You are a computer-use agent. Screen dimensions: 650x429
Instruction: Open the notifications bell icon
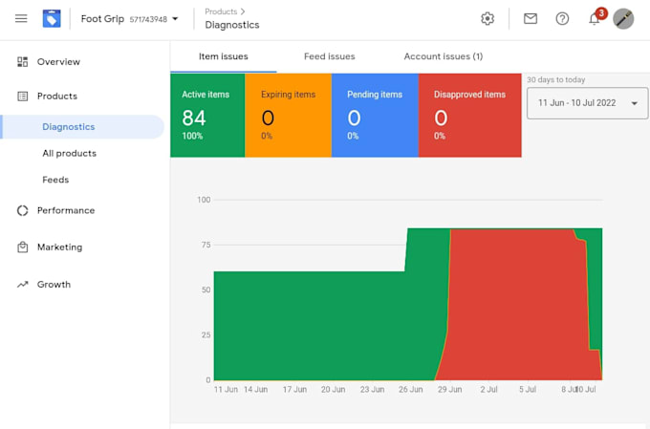tap(595, 19)
